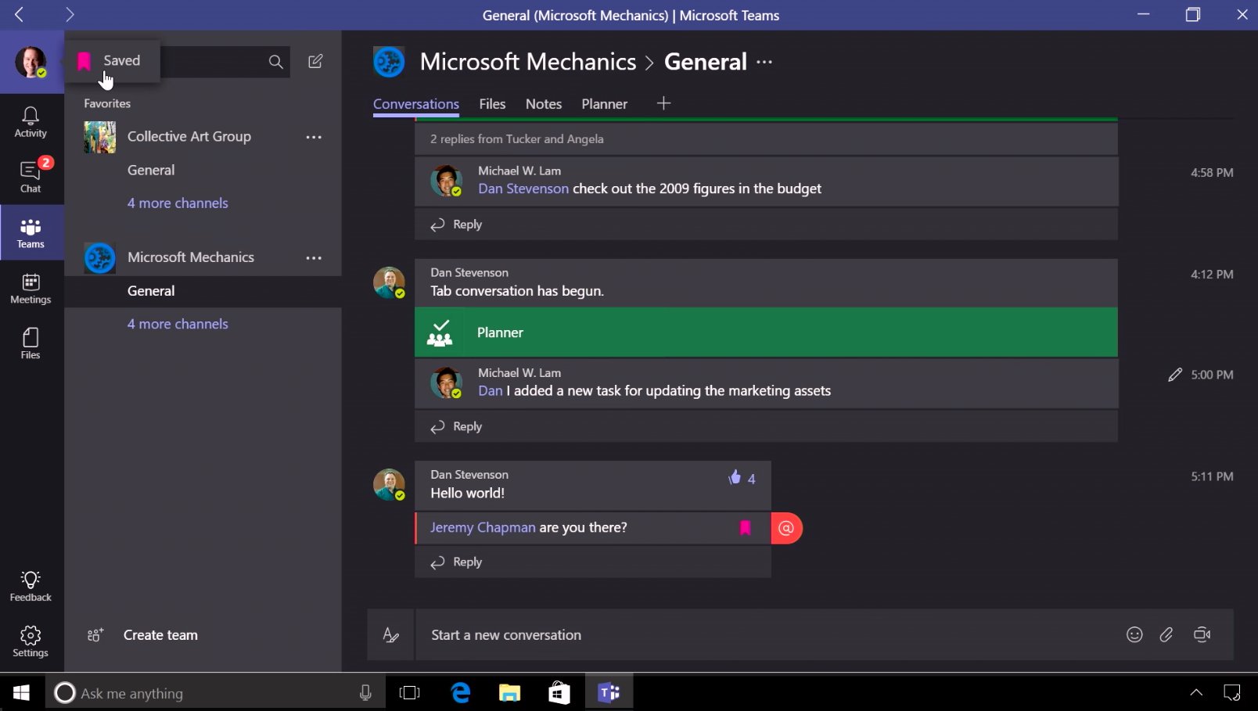Switch to the Notes tab
This screenshot has height=711, width=1258.
[543, 103]
